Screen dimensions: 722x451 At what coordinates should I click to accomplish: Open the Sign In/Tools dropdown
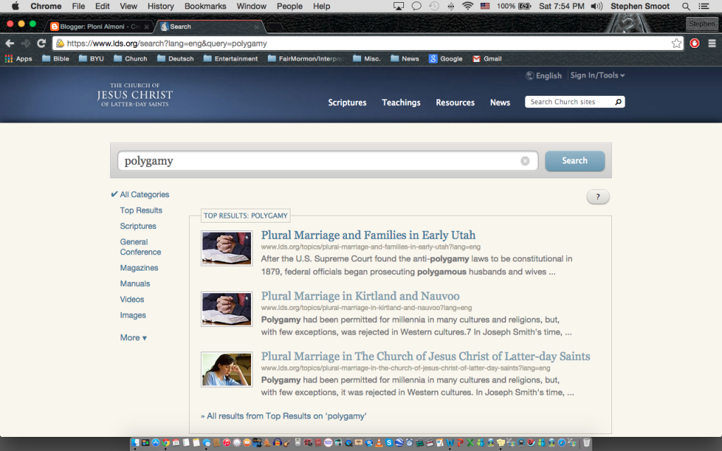tap(597, 75)
